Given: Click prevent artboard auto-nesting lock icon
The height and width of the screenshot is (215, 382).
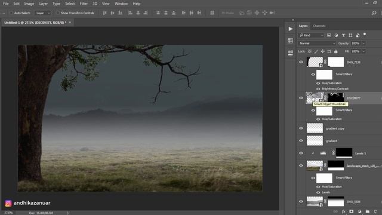Looking at the screenshot, I should [x=329, y=51].
